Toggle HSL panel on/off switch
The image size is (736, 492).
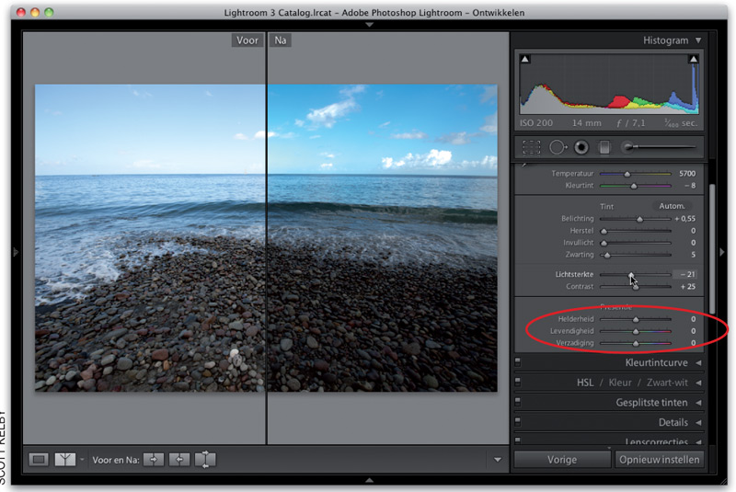point(518,382)
